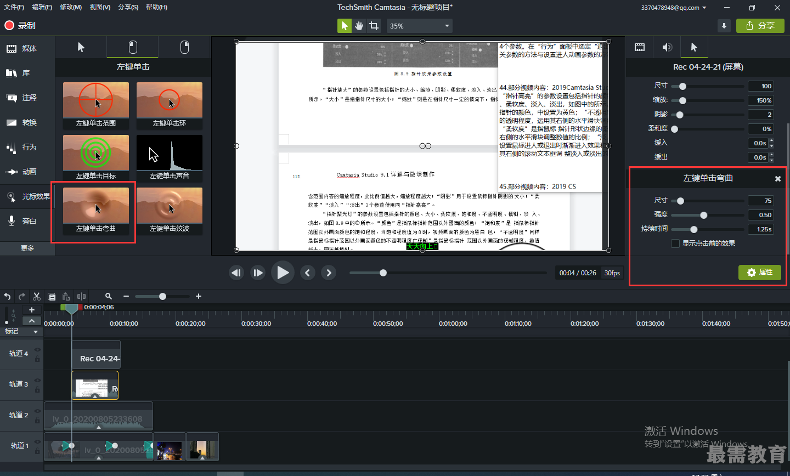Enable 显示点击前的效果 checkbox
Viewport: 790px width, 476px height.
(675, 243)
